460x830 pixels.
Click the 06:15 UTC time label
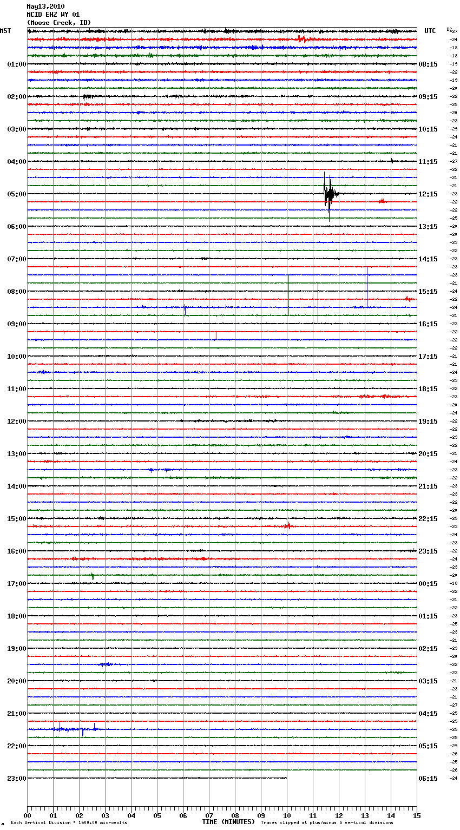point(428,779)
